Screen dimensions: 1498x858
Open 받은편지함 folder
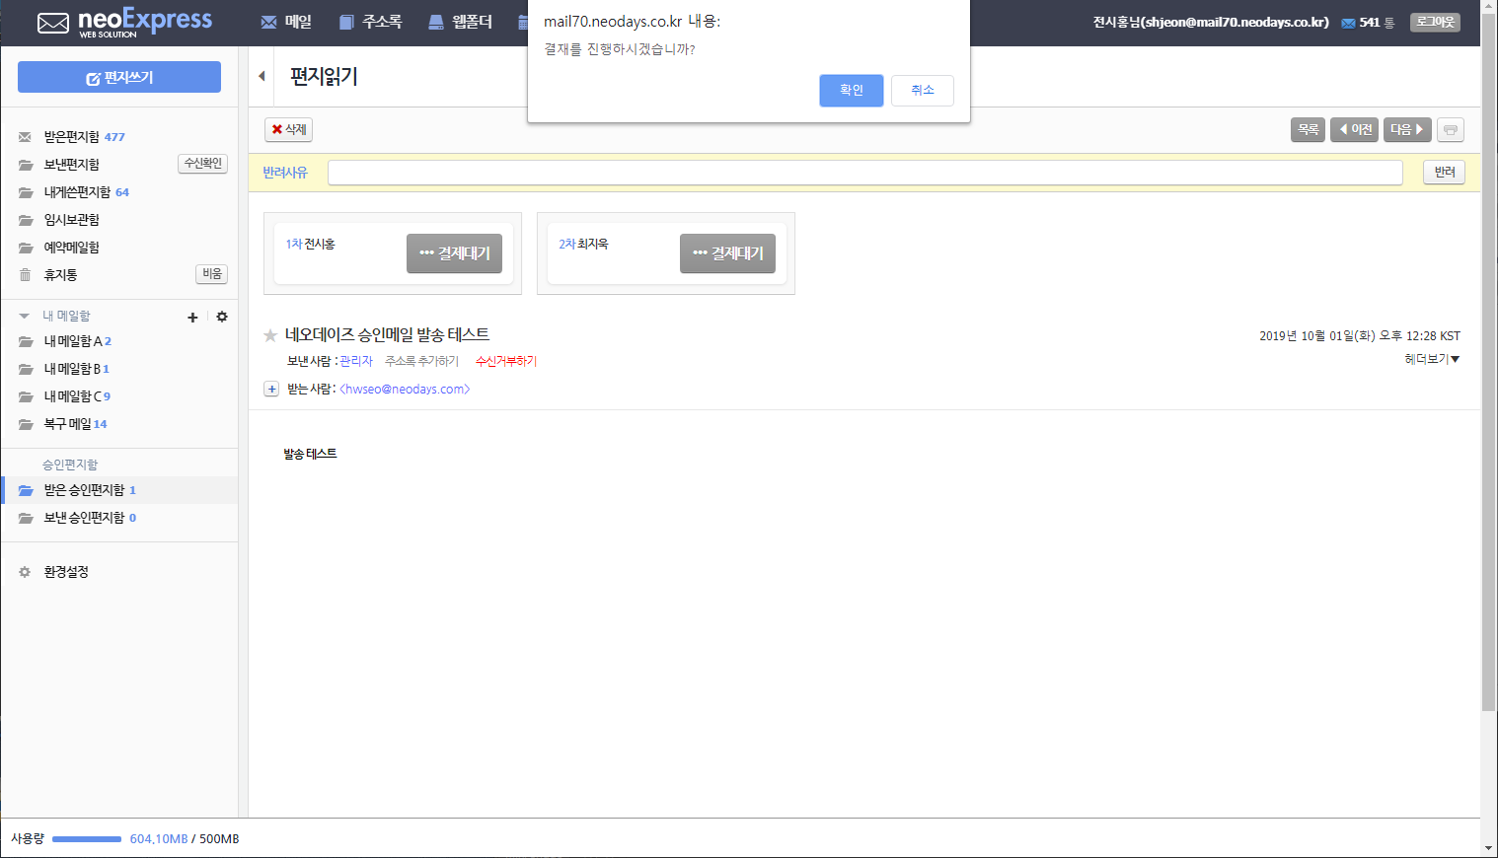point(72,137)
